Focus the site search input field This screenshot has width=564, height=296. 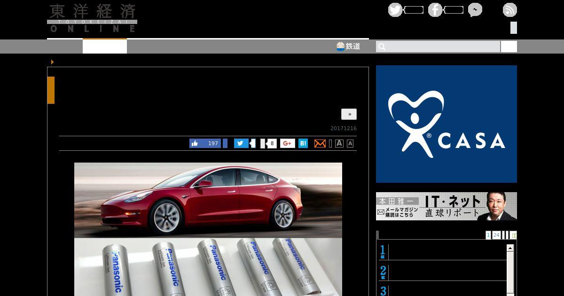(438, 47)
